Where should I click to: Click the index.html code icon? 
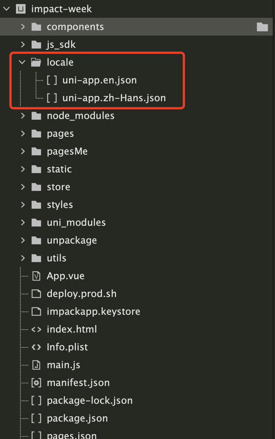click(x=36, y=330)
